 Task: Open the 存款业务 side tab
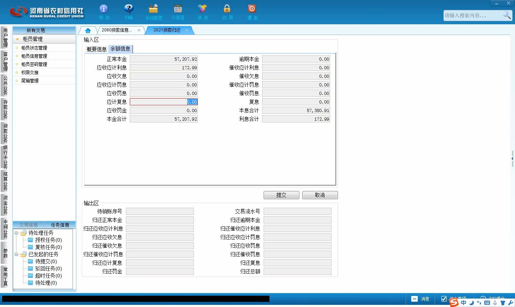click(5, 109)
